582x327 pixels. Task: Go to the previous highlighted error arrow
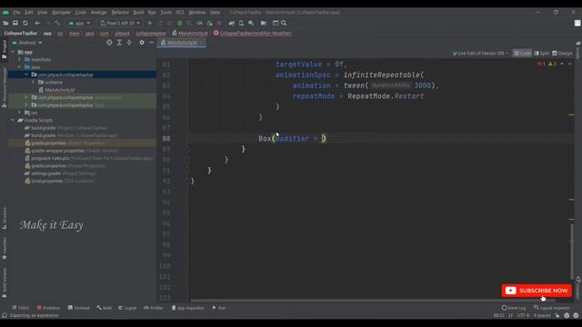click(x=562, y=64)
